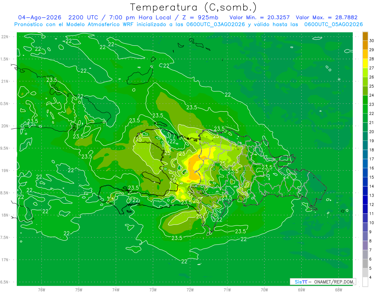Viewport: 380px width, 294px height.
Task: Click the colorbar label 14
Action: point(372,186)
